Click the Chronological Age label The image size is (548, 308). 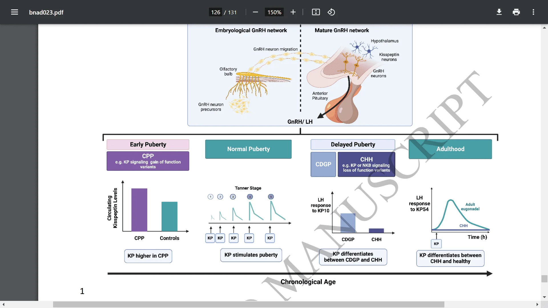click(308, 282)
